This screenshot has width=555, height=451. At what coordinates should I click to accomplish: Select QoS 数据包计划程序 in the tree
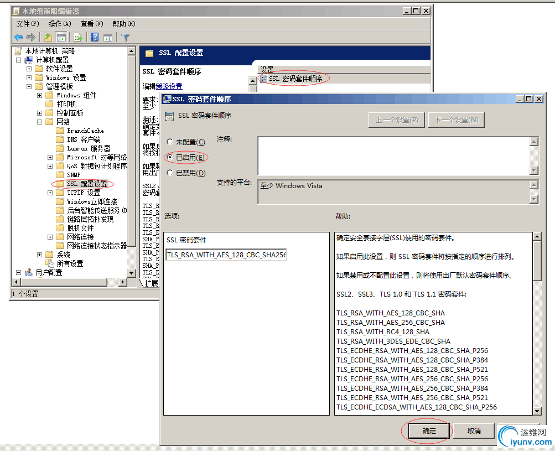tap(97, 166)
